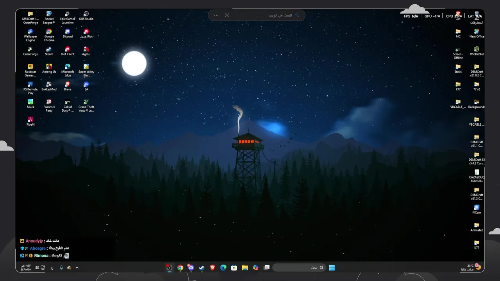The height and width of the screenshot is (281, 500).
Task: Open the CAZASOUQ MANUAL document
Action: pyautogui.click(x=477, y=176)
